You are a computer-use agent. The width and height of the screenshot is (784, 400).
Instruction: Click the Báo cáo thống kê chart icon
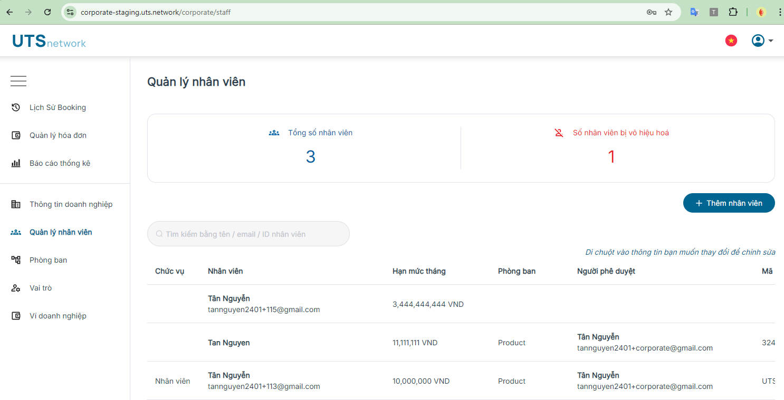pos(16,163)
